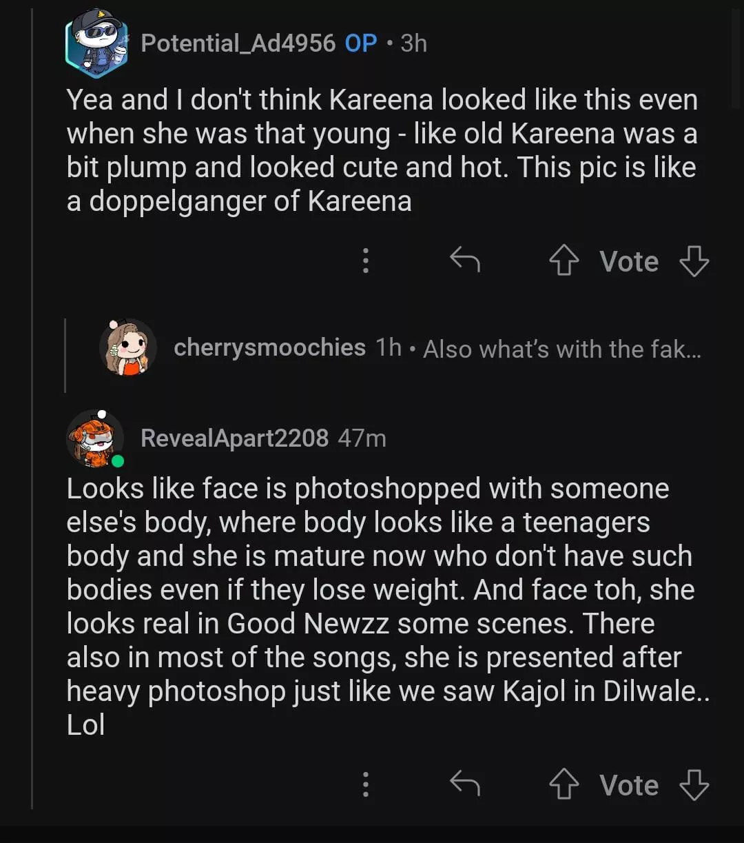Open the cherrysmoochies username link
The height and width of the screenshot is (843, 744).
tap(269, 347)
